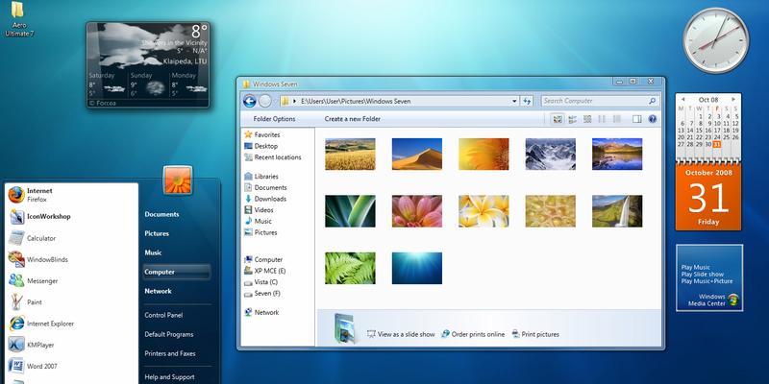The width and height of the screenshot is (769, 384).
Task: Click Play Music+Picture in Media Center gadget
Action: point(707,281)
